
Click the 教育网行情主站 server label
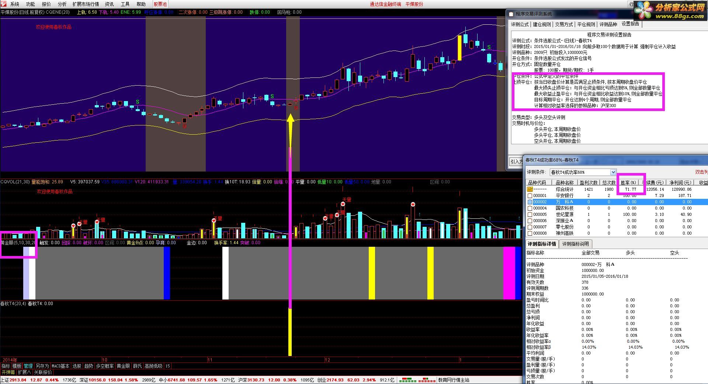454,380
